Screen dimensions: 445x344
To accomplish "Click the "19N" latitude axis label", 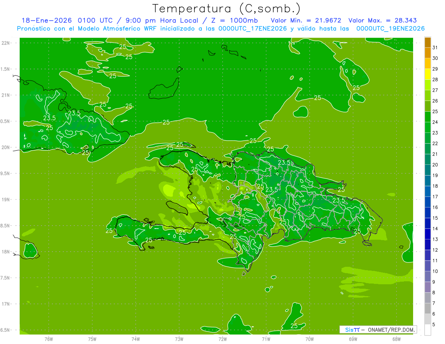I will click(6, 200).
